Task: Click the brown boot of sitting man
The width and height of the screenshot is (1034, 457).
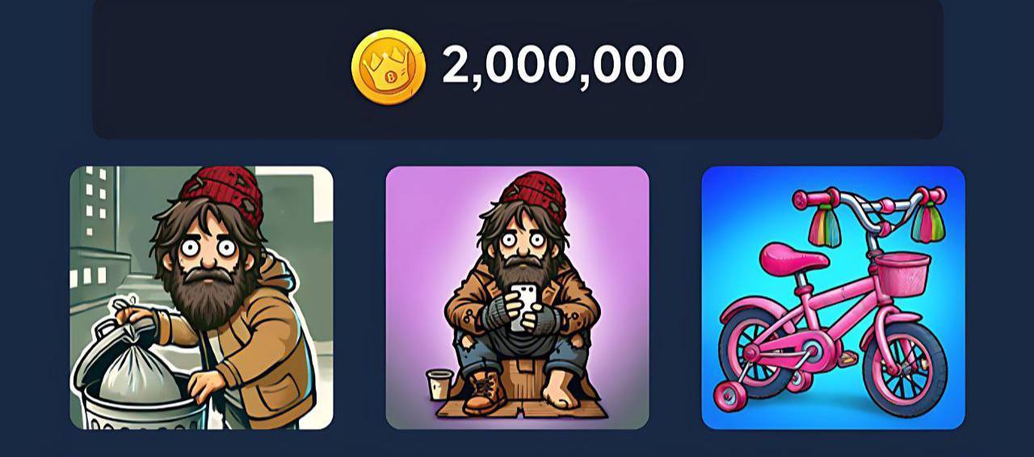Action: point(486,391)
